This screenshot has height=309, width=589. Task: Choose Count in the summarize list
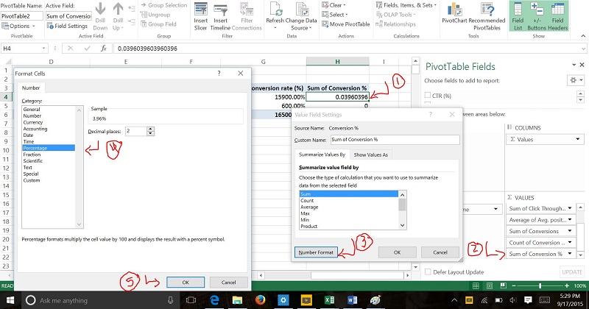348,201
